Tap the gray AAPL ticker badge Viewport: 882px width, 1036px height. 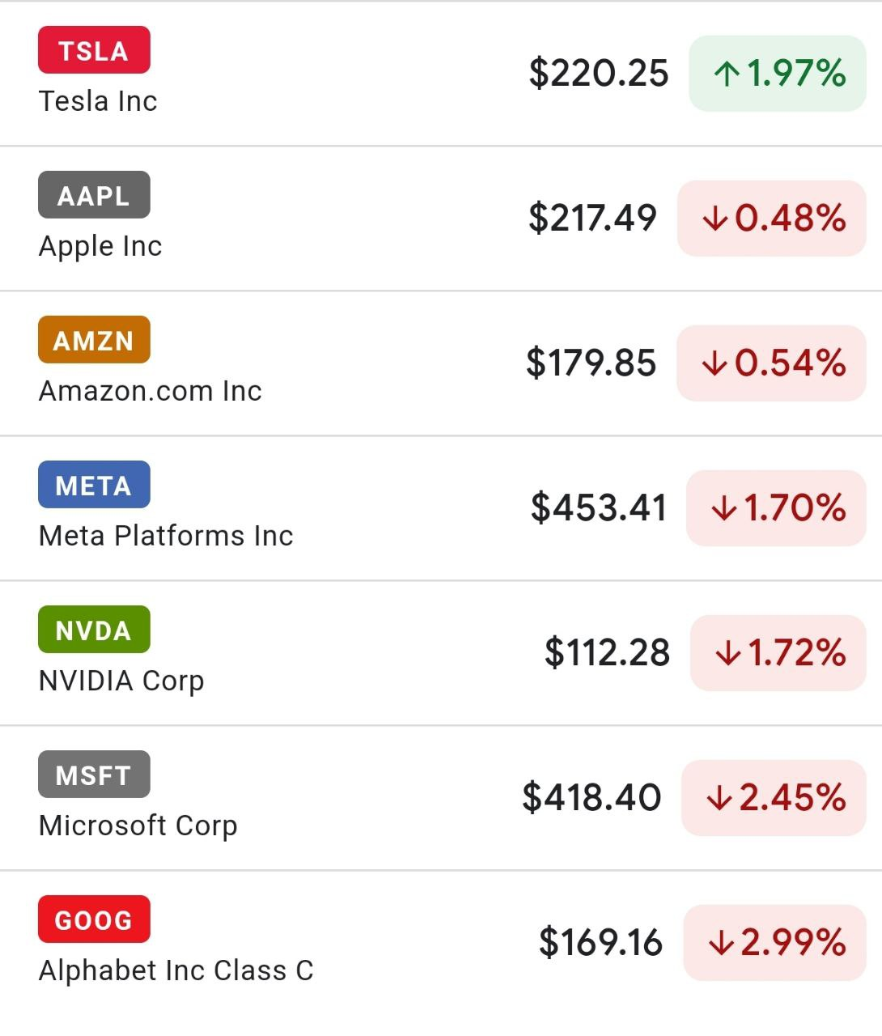[94, 195]
